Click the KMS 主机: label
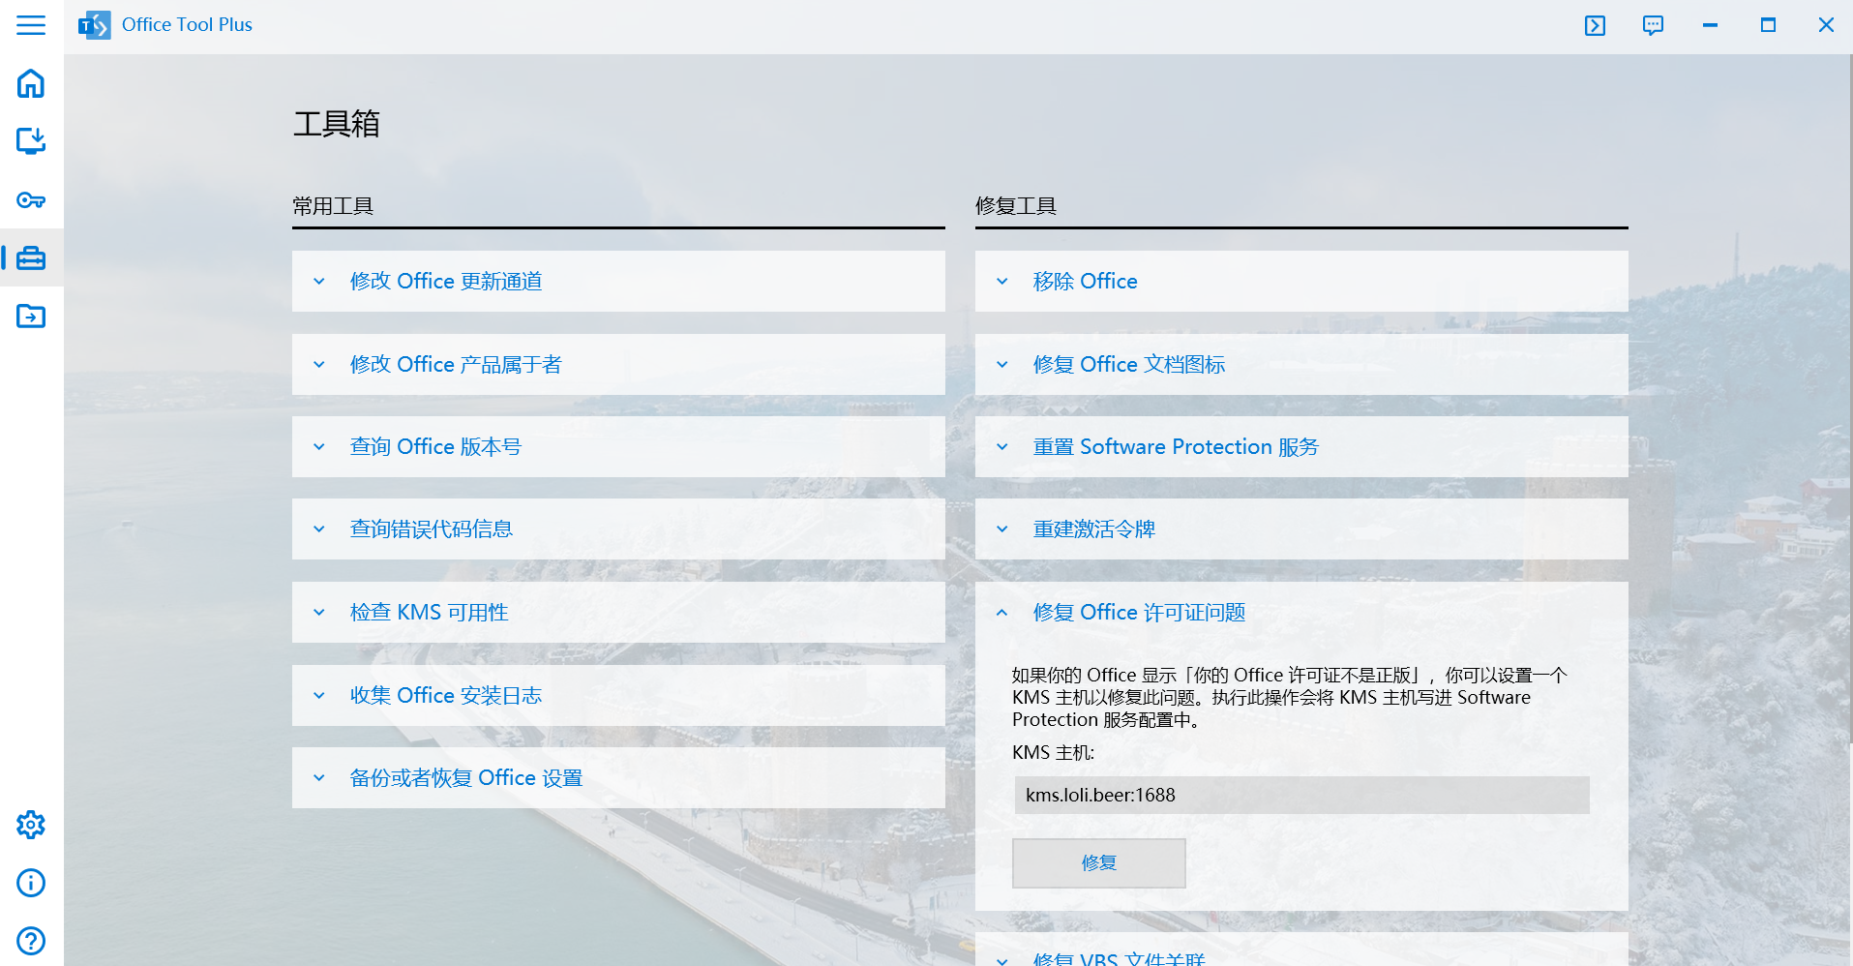 click(1054, 753)
